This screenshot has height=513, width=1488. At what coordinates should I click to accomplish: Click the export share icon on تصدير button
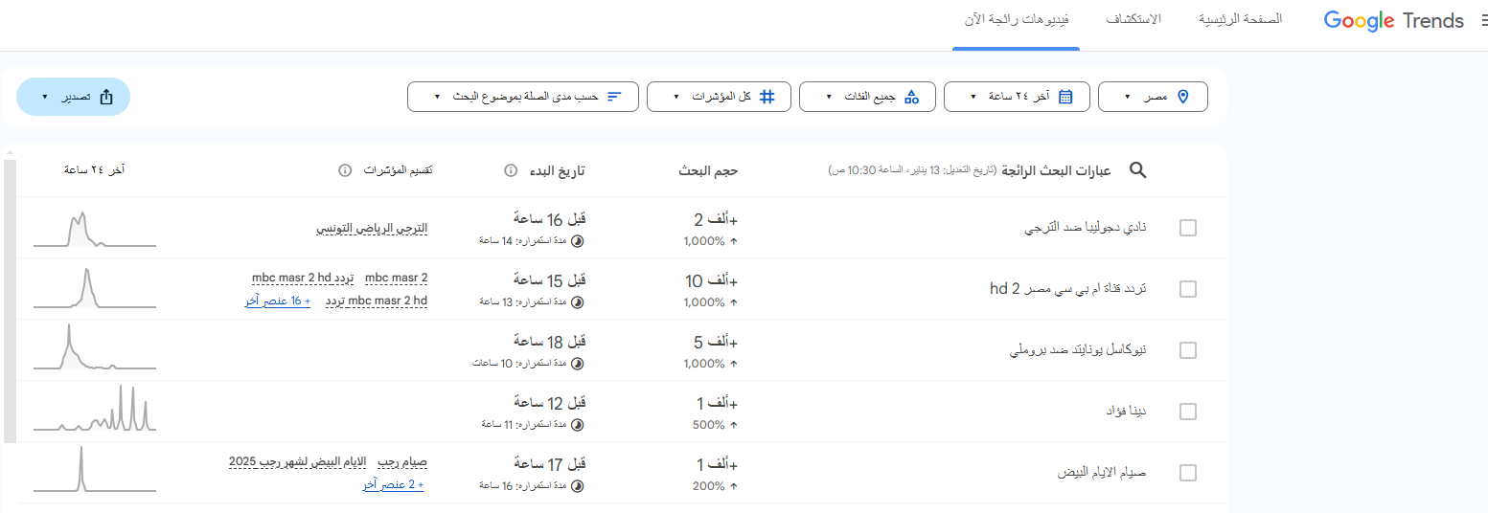coord(106,97)
